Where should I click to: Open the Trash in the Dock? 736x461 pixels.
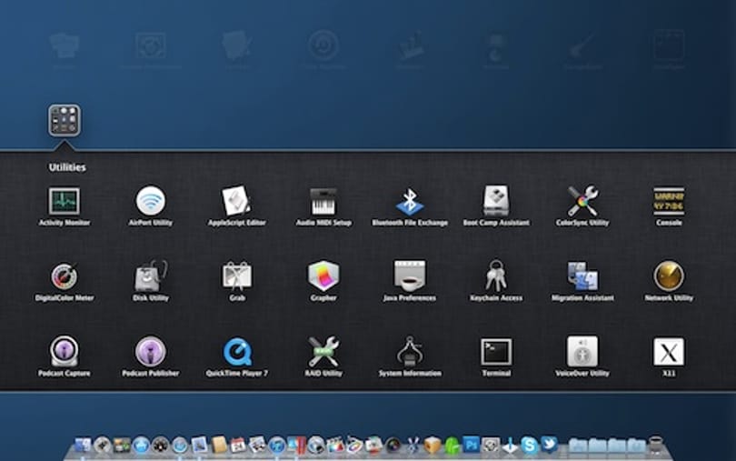pos(656,446)
